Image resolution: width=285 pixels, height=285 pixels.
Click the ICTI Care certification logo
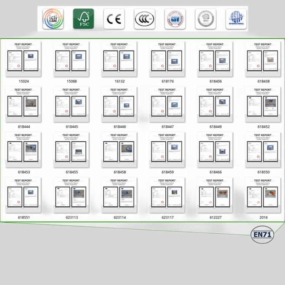click(x=53, y=19)
